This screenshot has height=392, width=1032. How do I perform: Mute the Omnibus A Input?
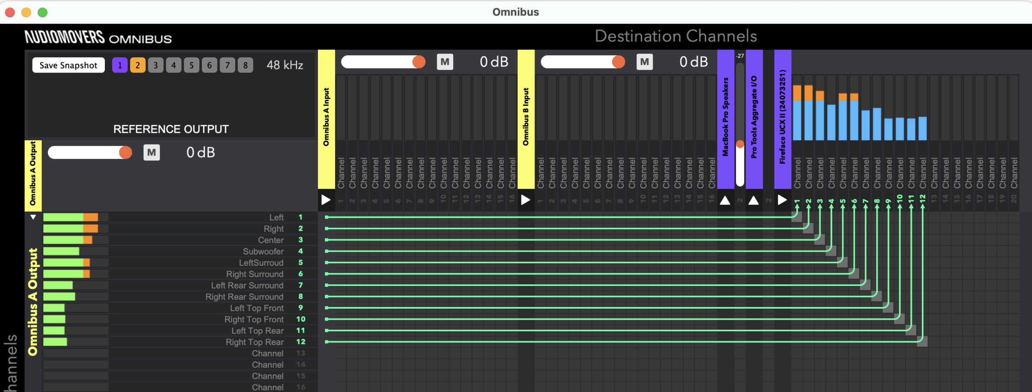(445, 62)
